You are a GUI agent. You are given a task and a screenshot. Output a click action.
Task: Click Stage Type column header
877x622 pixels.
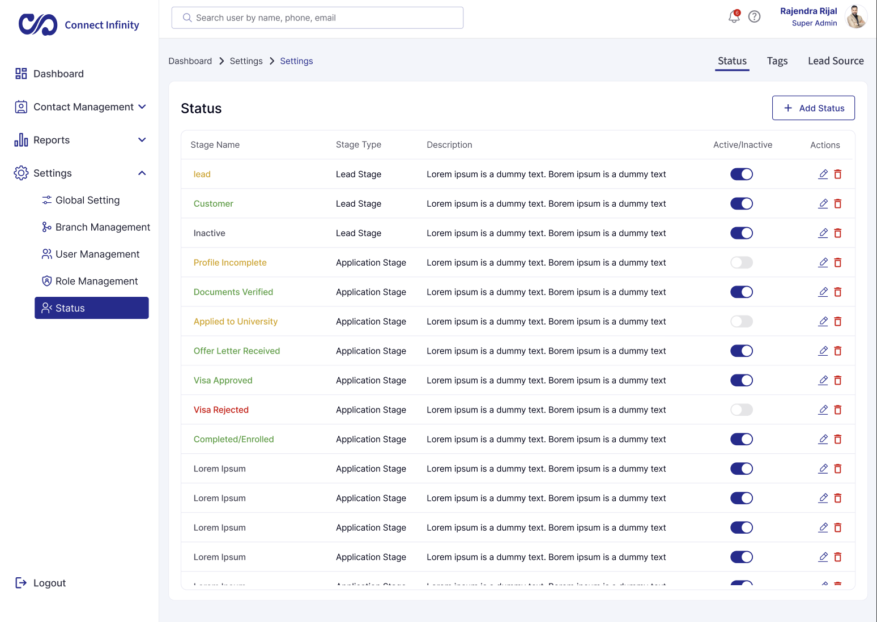click(x=358, y=145)
